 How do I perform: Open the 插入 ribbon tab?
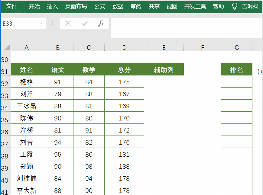(53, 6)
